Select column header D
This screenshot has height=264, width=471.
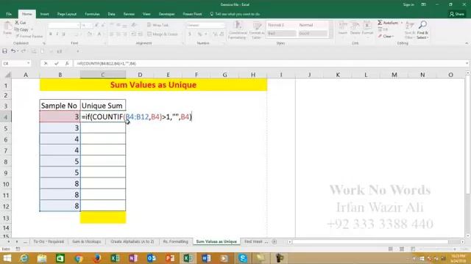(140, 75)
